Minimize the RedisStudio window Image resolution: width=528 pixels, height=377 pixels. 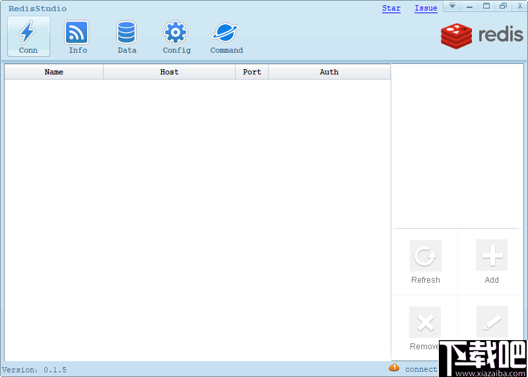[469, 6]
